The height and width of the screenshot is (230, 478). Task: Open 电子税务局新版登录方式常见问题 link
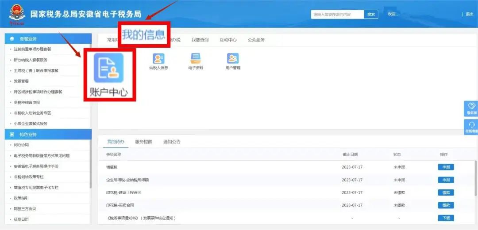coord(42,156)
